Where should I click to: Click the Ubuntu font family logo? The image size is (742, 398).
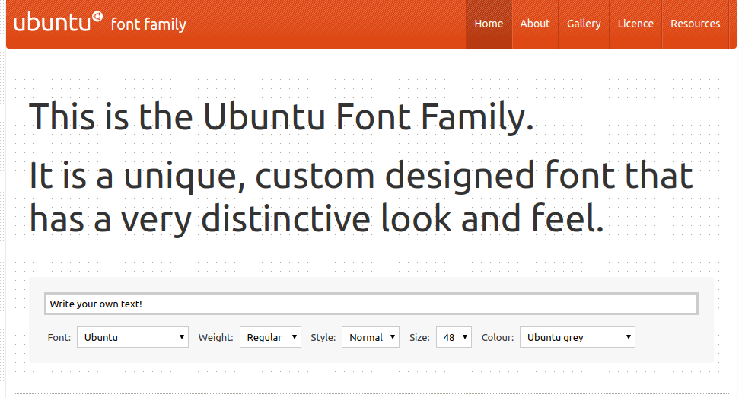tap(100, 23)
